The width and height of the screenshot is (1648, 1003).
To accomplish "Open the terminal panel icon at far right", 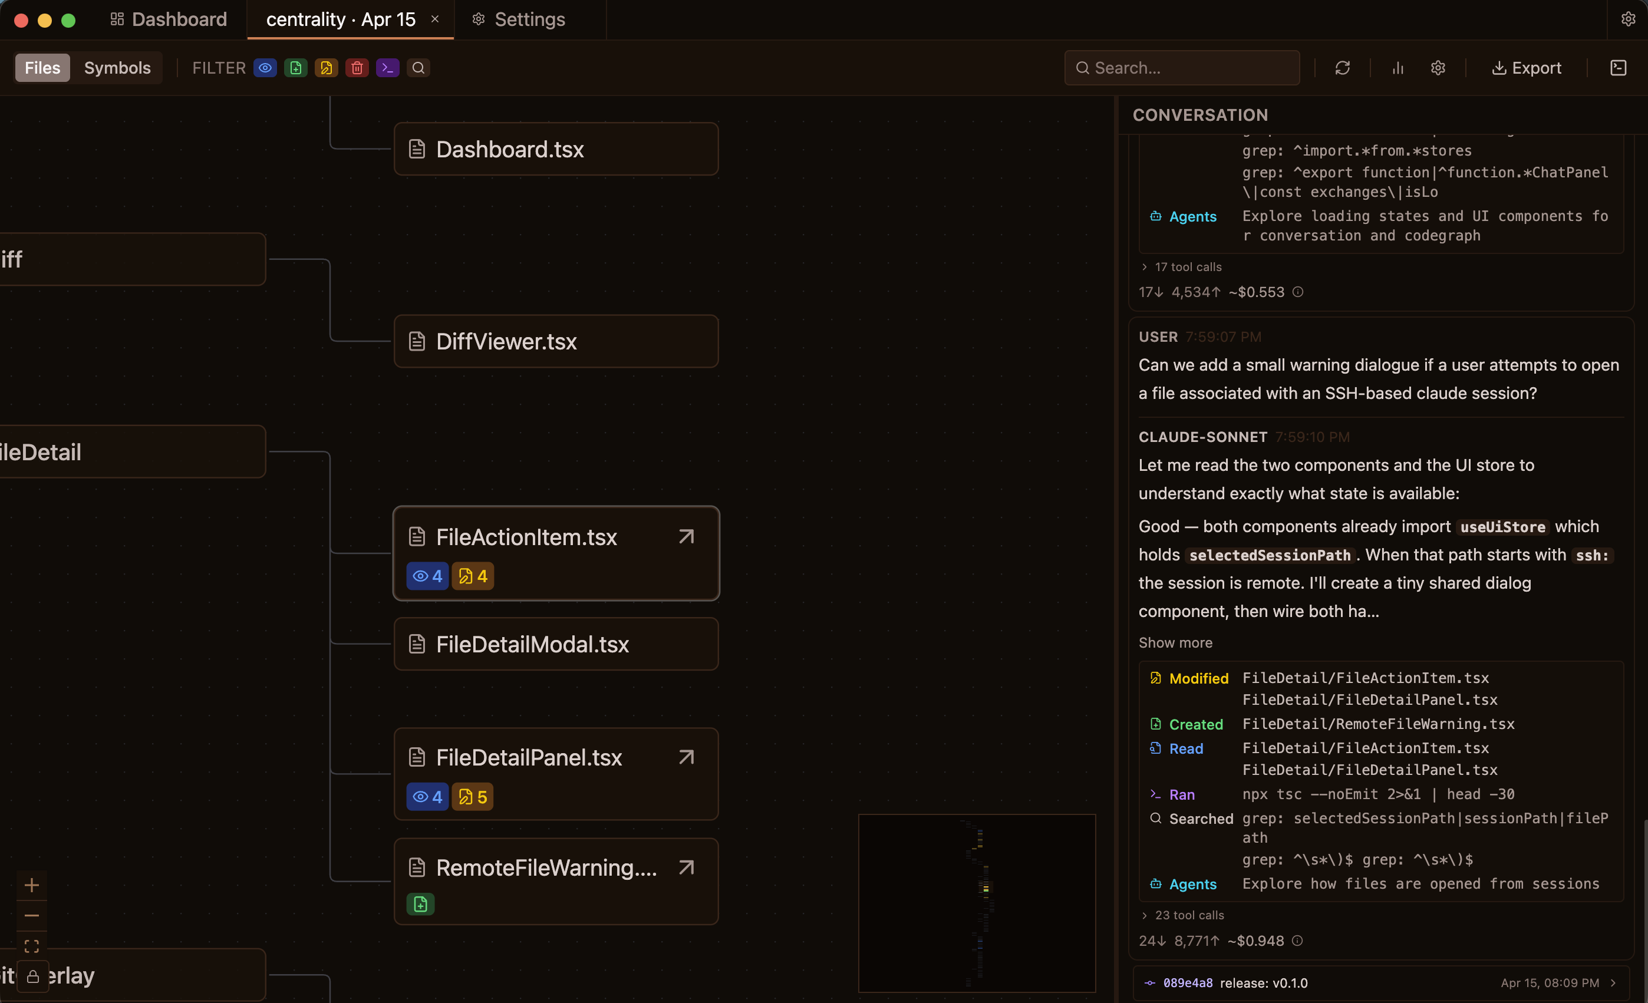I will (1619, 68).
